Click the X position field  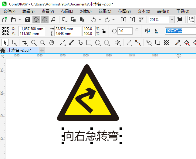coord(32,29)
